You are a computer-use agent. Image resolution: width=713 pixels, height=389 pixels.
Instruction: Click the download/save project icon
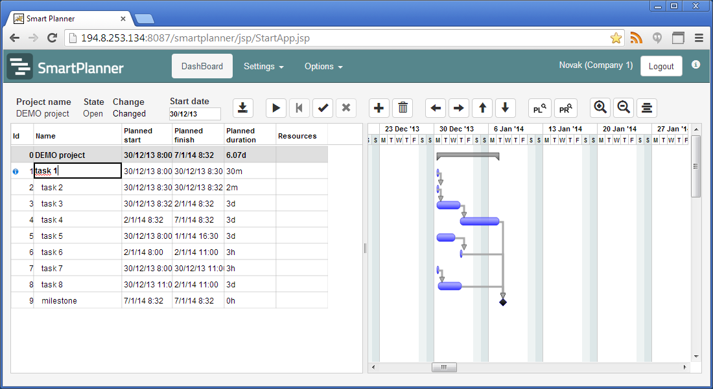point(243,108)
